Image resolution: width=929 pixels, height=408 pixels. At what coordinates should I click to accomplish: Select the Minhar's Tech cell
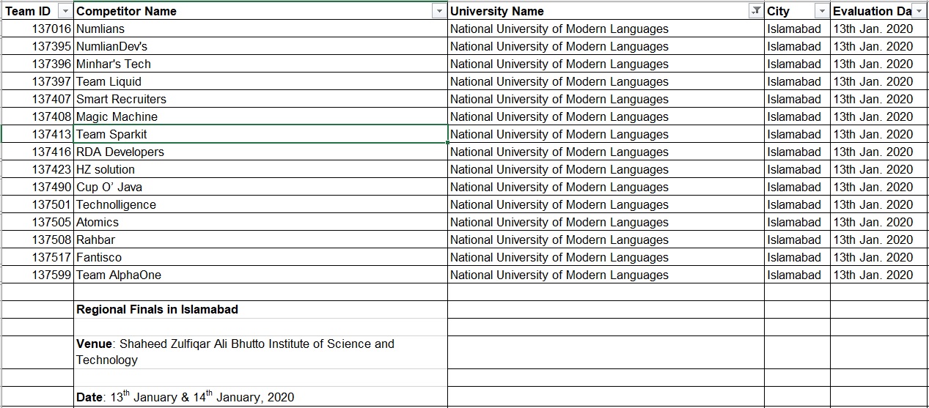261,64
